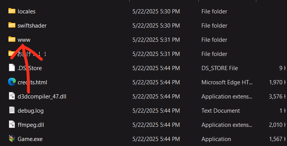Click the Text Document type of debug.log
This screenshot has height=146, width=287.
tap(221, 111)
